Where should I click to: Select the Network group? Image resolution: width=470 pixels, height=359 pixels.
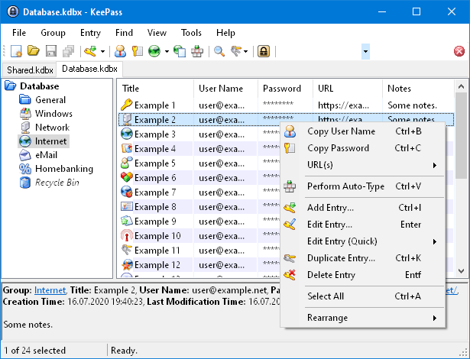click(52, 128)
